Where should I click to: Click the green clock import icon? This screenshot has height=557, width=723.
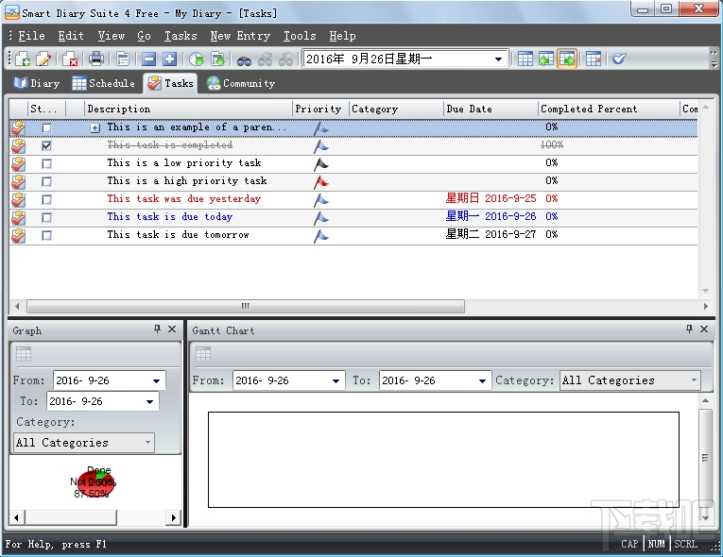point(197,59)
